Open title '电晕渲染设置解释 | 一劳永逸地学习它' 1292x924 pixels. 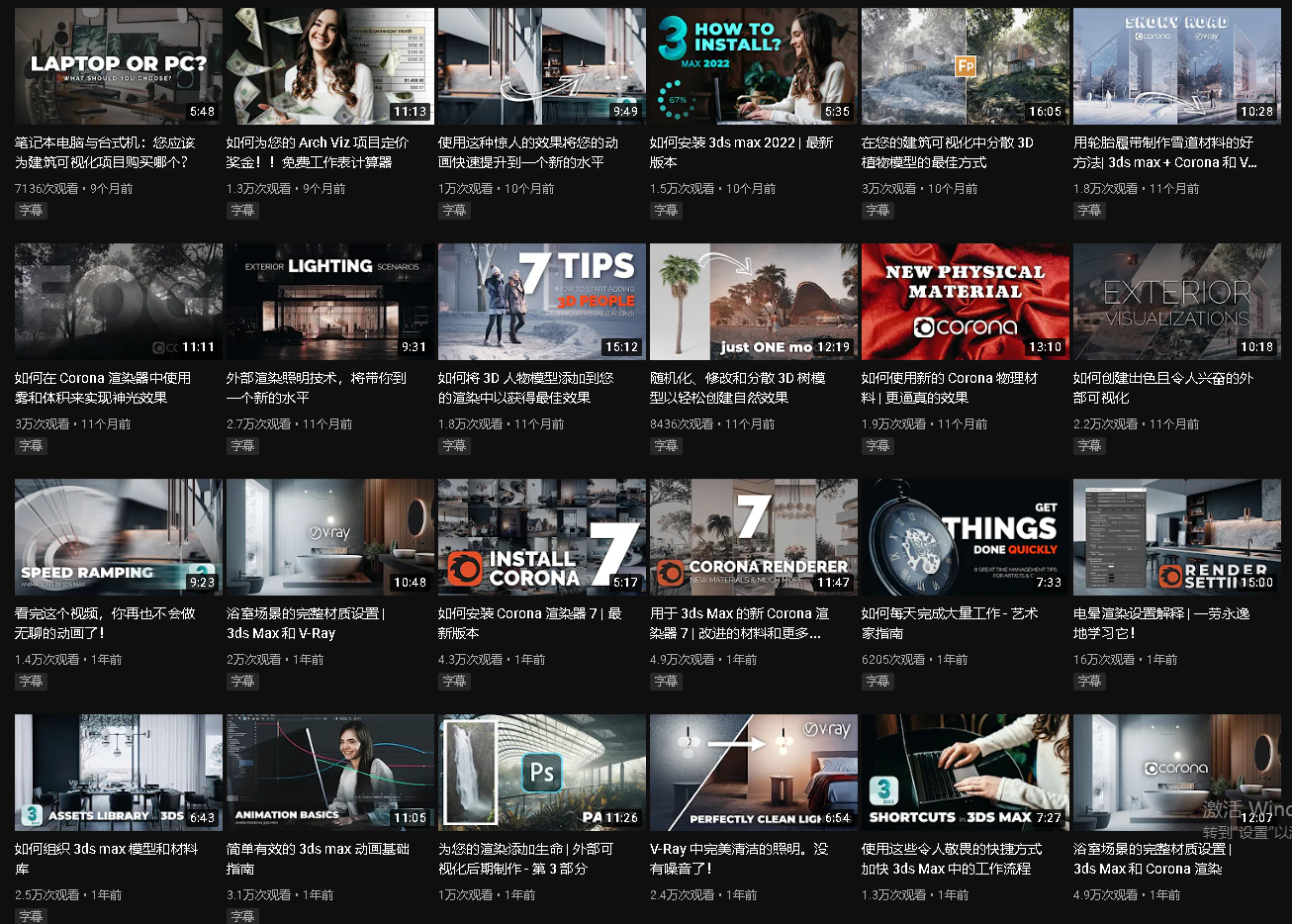click(x=1161, y=623)
